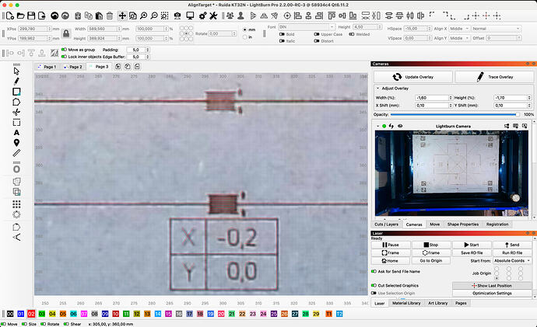Viewport: 537px width, 327px height.
Task: Select the arrow selection tool
Action: pyautogui.click(x=16, y=71)
